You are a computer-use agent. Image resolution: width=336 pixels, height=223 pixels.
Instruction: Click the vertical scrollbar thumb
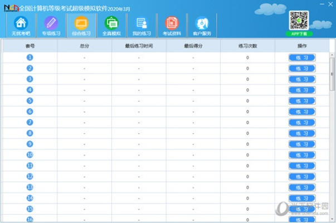tap(332, 74)
